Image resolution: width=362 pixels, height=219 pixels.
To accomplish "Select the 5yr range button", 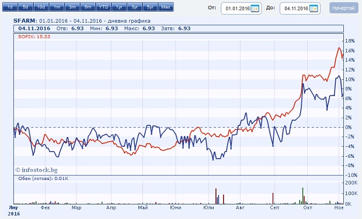I will coord(150,7).
